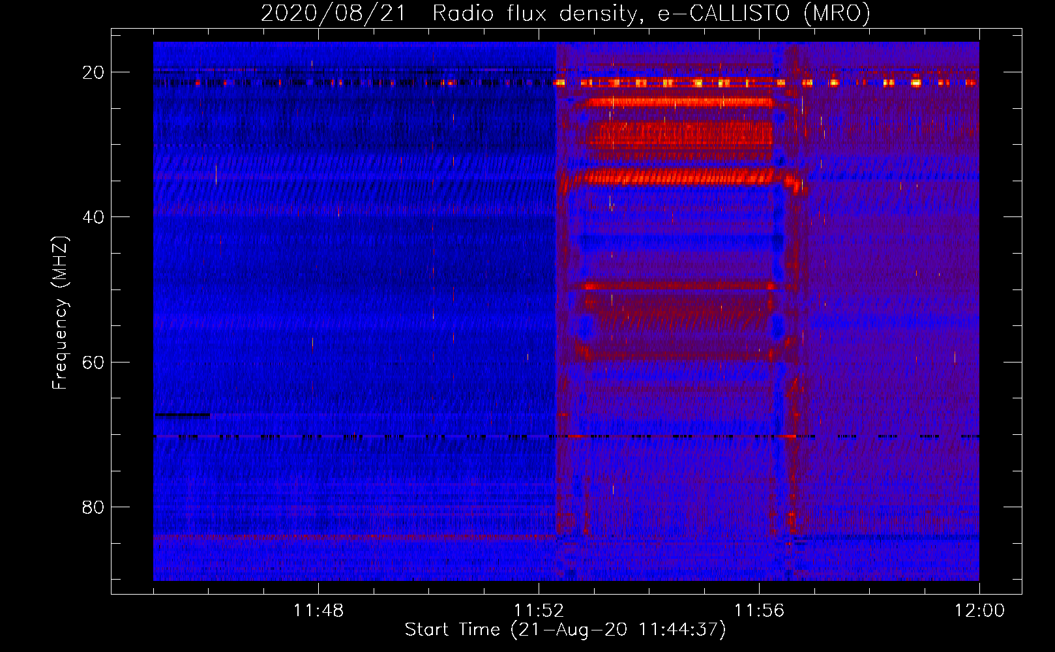Click the 40 MHz frequency tick label
This screenshot has height=652, width=1055.
pos(93,217)
